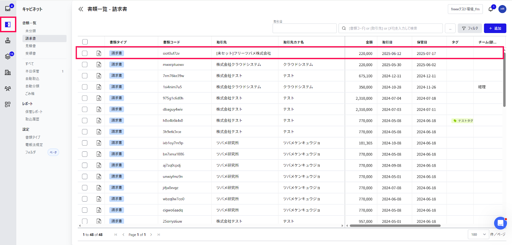Check the row with code aj7zq0cpdj
Screen dimensions: 512x245
click(x=85, y=165)
